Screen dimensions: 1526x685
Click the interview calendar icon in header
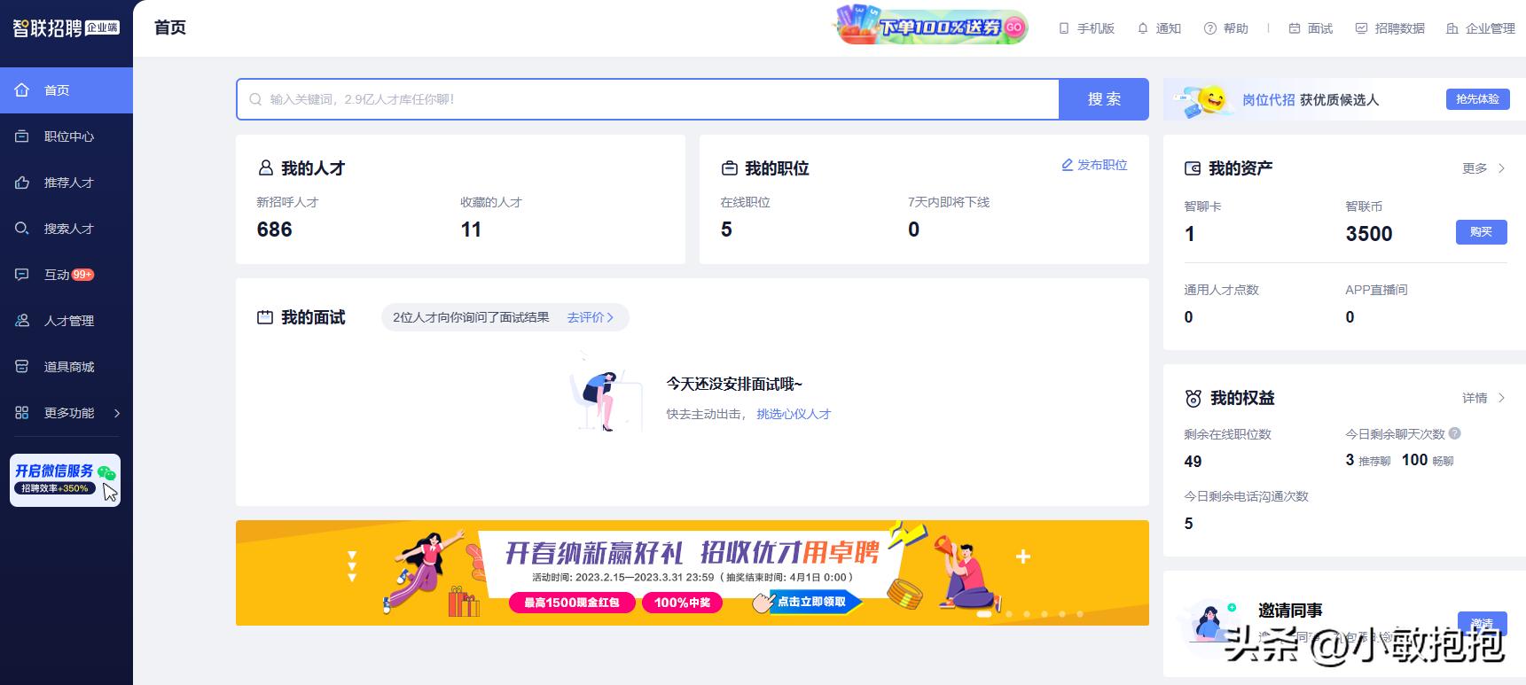[x=1295, y=28]
